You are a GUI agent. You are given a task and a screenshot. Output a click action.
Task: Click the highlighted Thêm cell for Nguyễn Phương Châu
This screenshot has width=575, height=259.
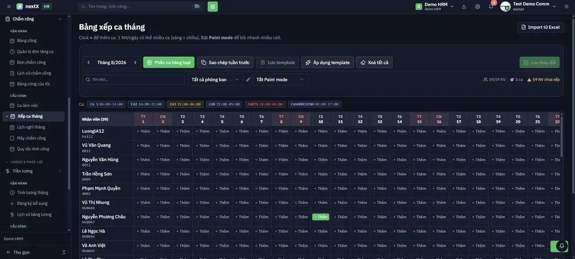[321, 217]
